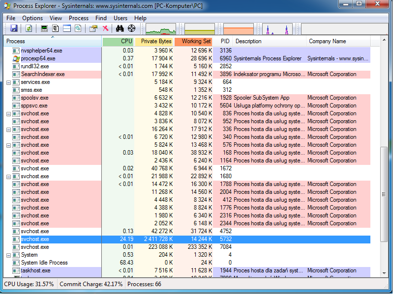
Task: Click the yellow commit history graph
Action: [x=200, y=29]
